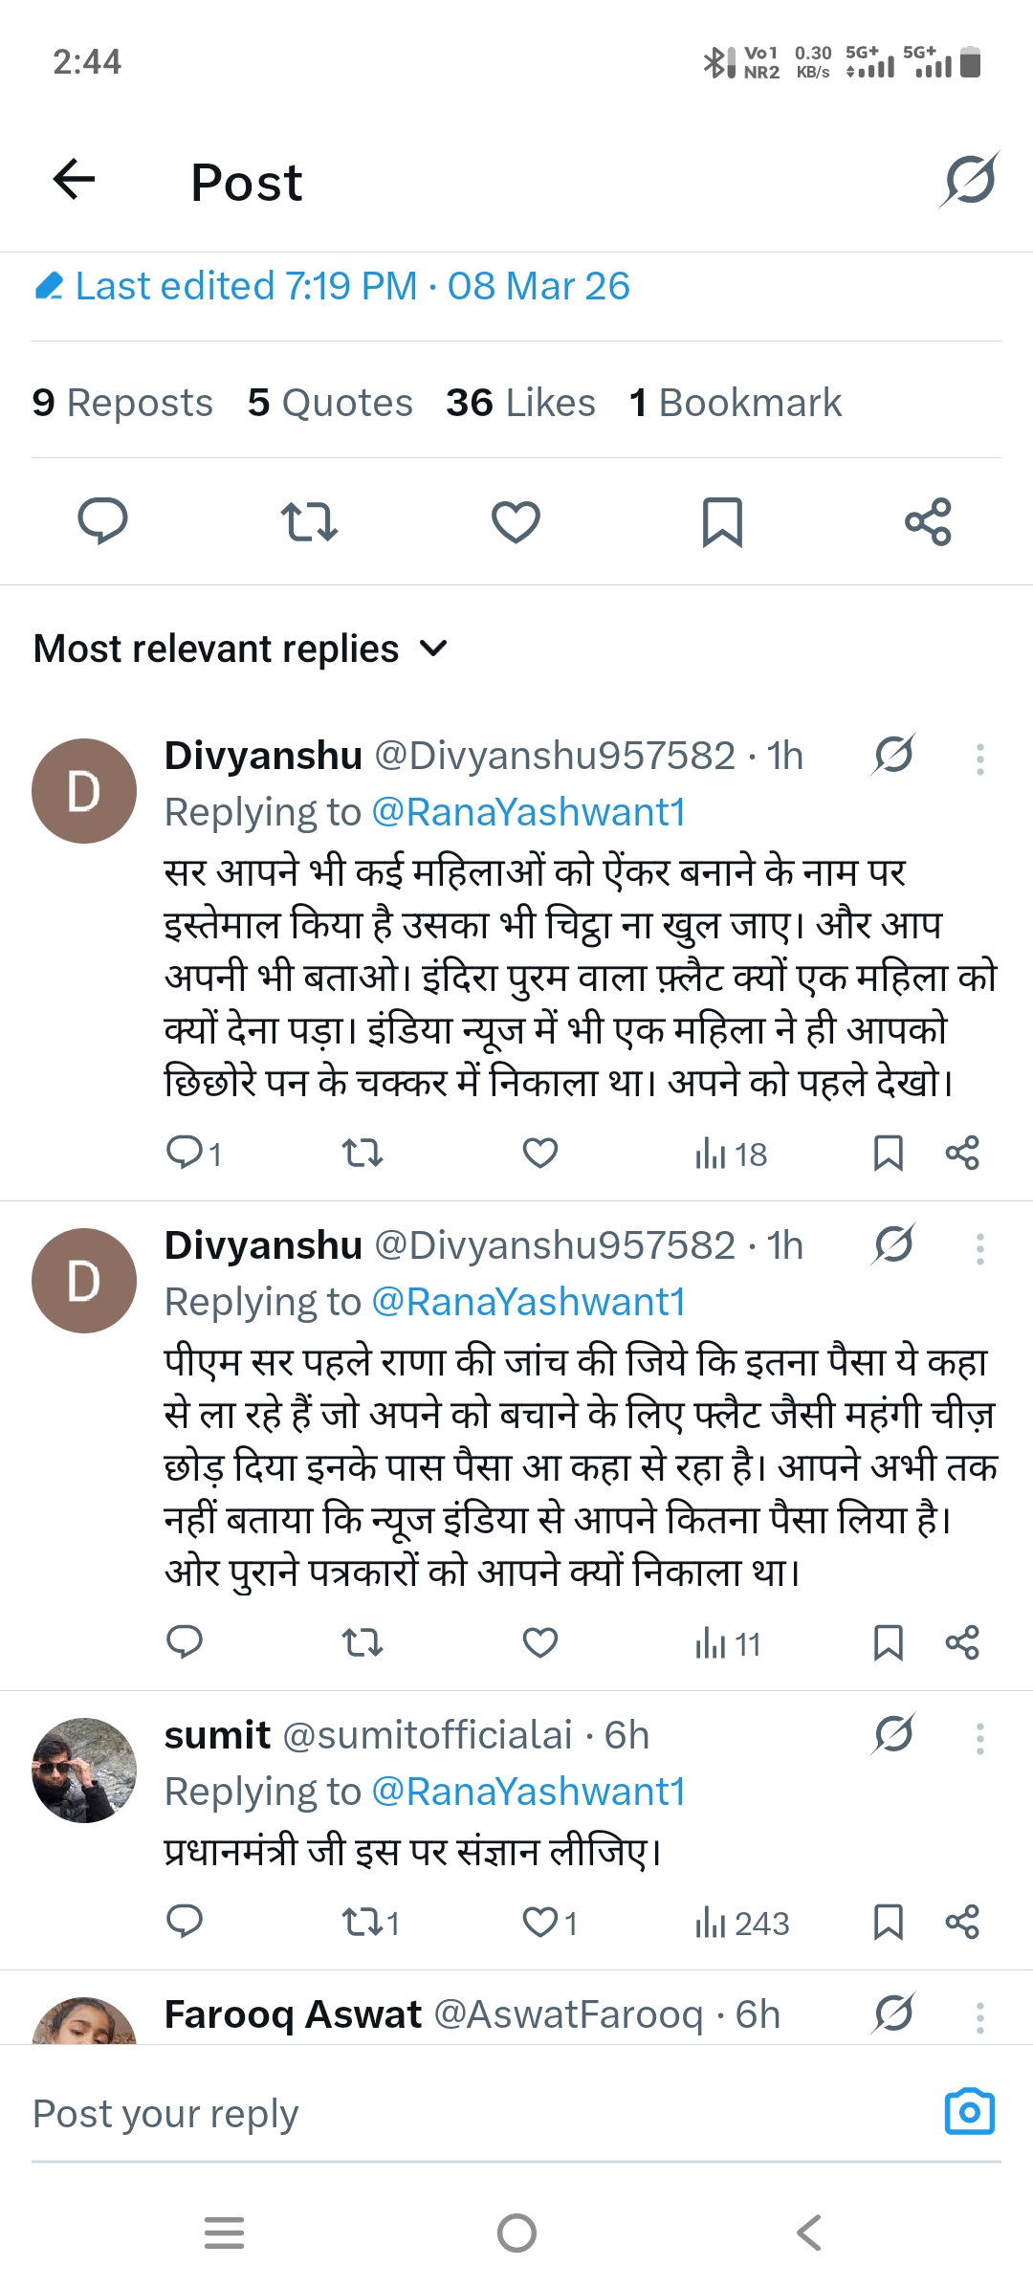Tap the back arrow next to Post
This screenshot has height=2288, width=1033.
[x=74, y=179]
